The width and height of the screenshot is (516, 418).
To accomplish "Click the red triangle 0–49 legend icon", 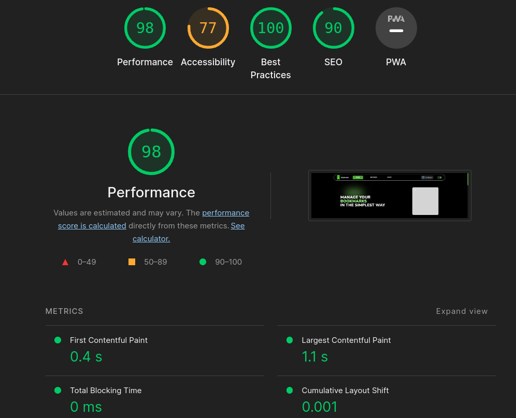I will coord(65,262).
